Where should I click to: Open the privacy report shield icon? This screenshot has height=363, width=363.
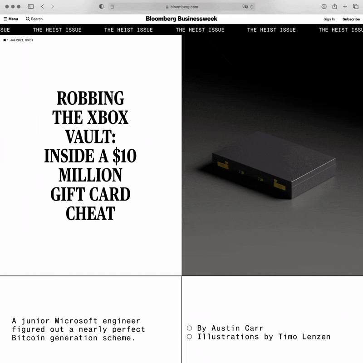(101, 6)
